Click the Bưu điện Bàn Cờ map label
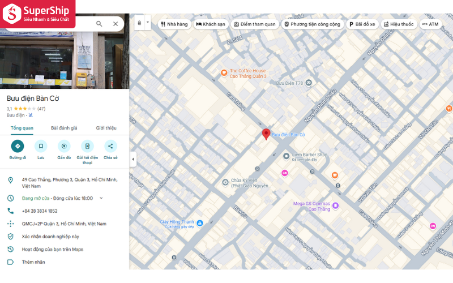 click(288, 135)
